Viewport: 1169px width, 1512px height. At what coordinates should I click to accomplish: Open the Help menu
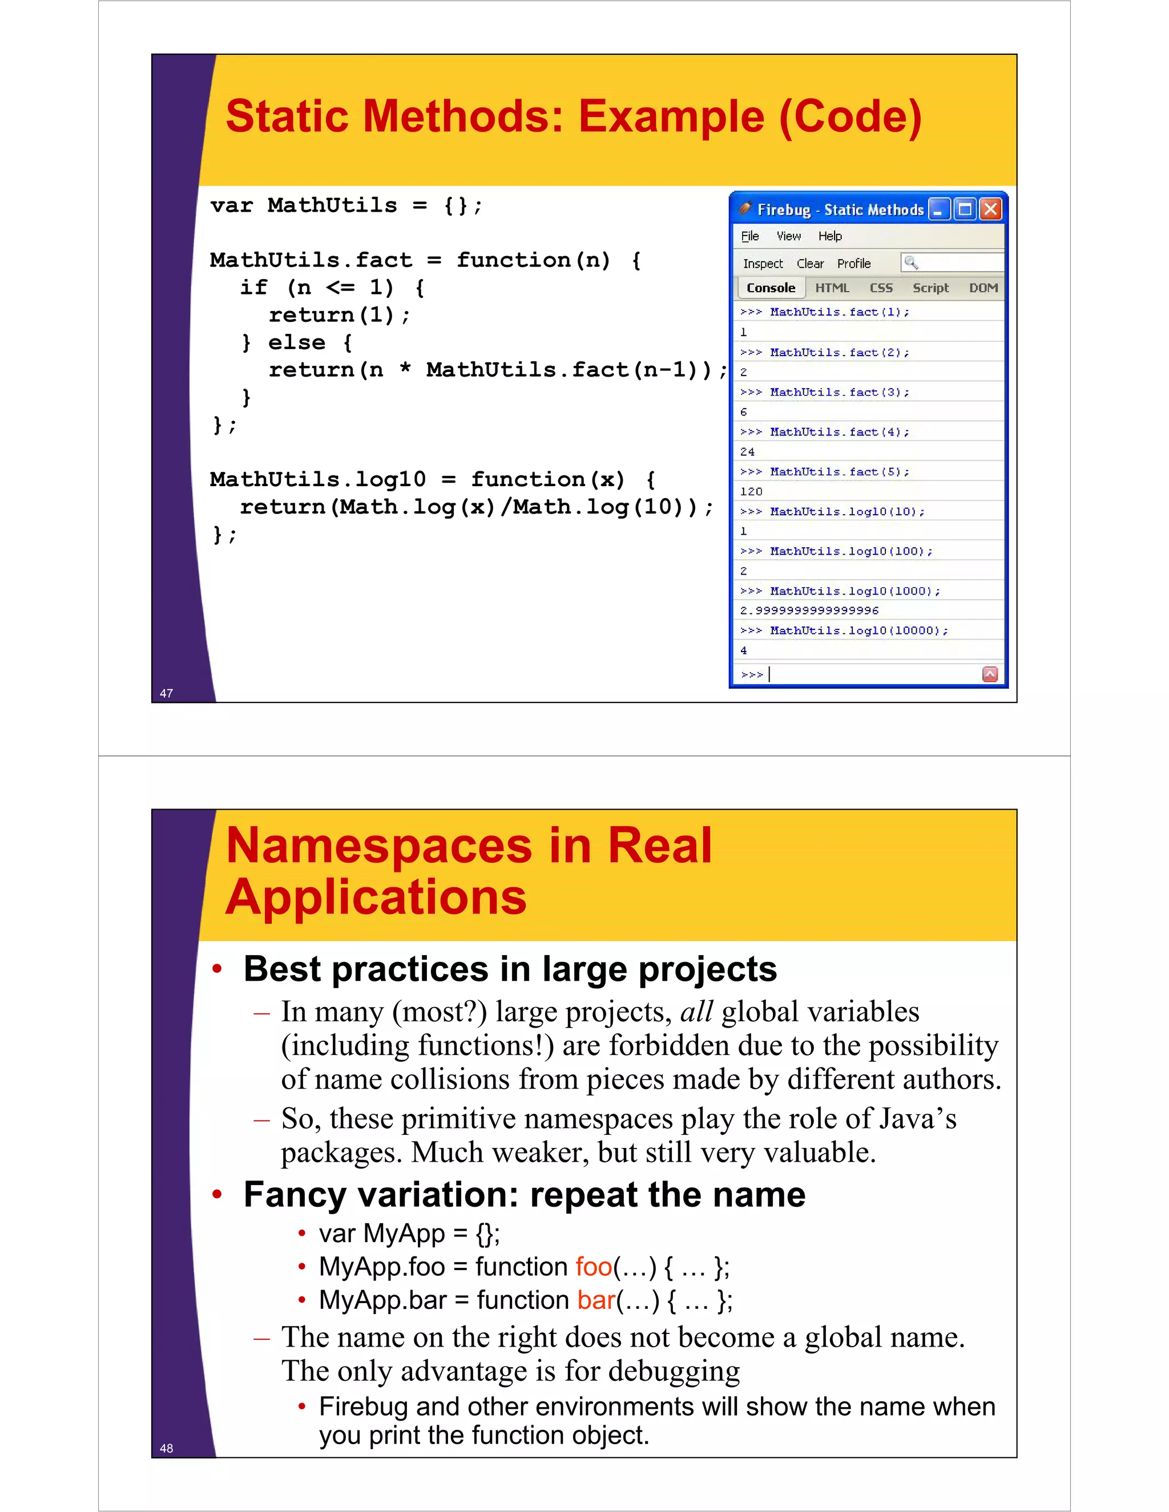pos(829,236)
